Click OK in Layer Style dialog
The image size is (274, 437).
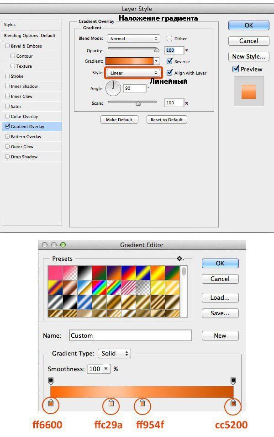tap(249, 25)
